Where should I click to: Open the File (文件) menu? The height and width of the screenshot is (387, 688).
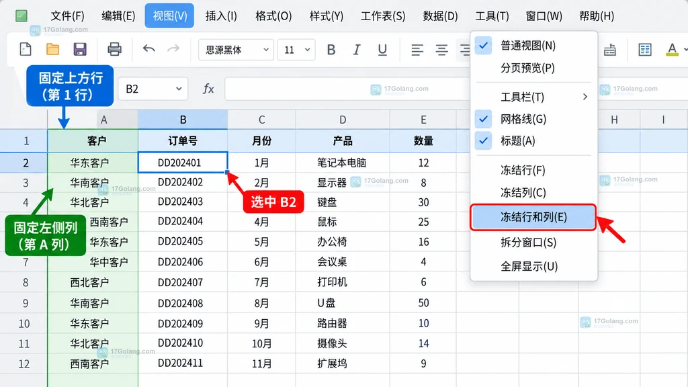tap(67, 16)
